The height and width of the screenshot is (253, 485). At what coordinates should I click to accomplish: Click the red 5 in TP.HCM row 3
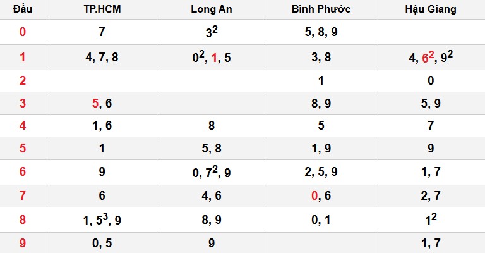[96, 102]
